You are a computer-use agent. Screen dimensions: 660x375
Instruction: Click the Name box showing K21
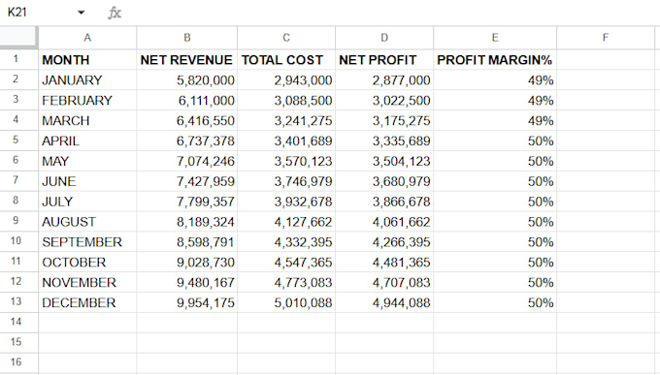[x=17, y=13]
